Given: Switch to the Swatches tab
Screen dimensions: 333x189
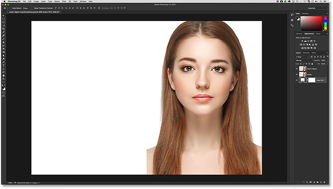Looking at the screenshot, I should (x=305, y=14).
